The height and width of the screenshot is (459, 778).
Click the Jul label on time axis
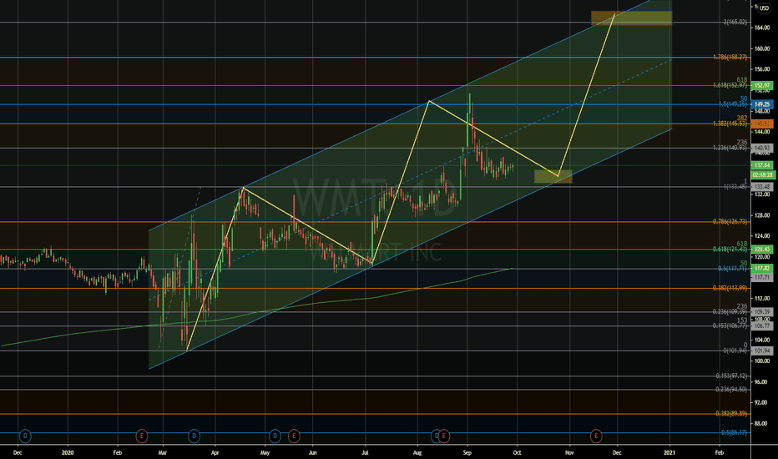click(365, 452)
